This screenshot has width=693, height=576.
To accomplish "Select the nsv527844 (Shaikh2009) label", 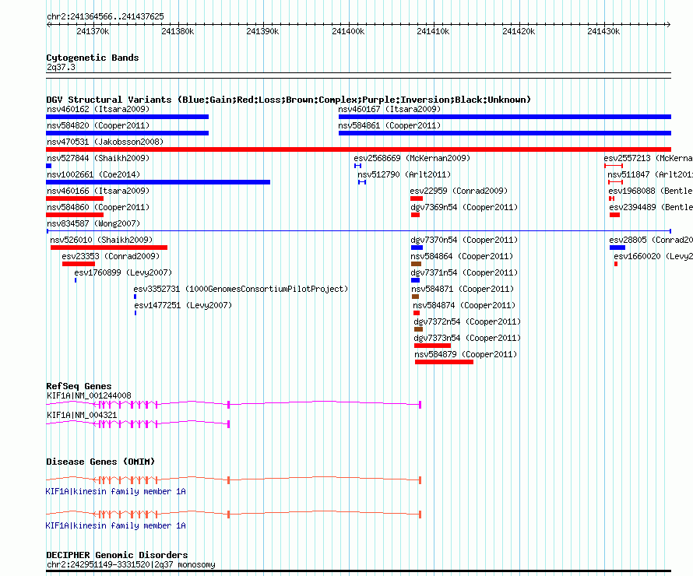I will (x=98, y=158).
